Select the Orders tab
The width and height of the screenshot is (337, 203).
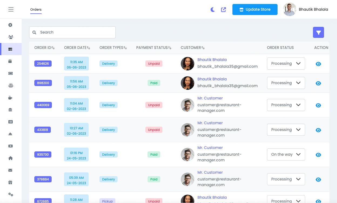pos(36,10)
